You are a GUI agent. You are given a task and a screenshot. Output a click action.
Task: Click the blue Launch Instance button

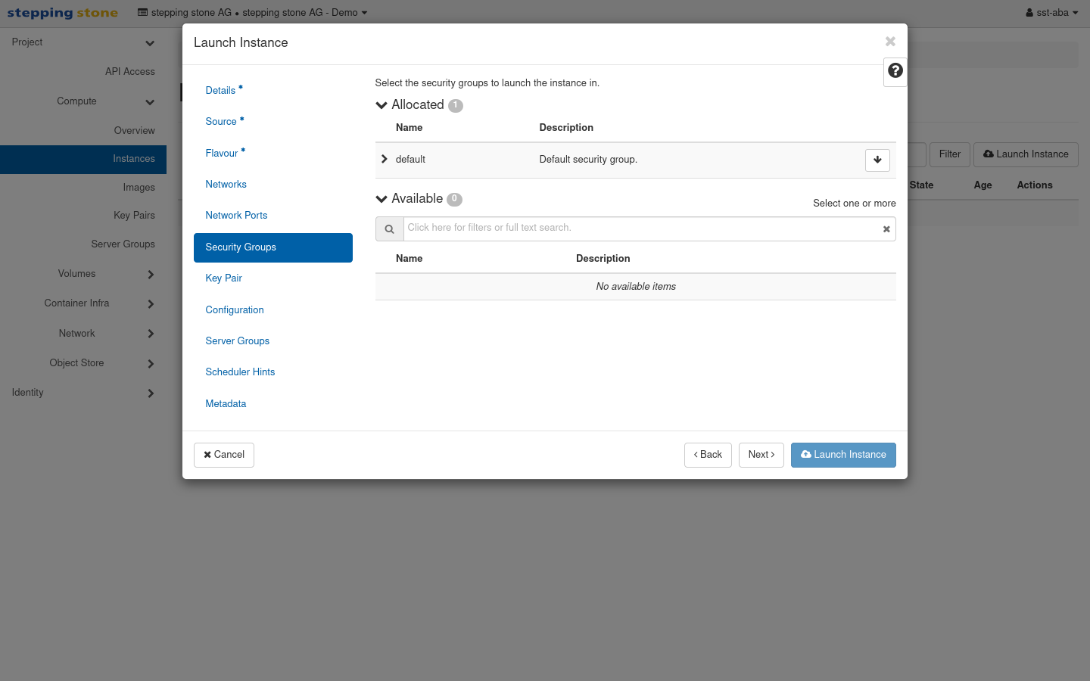[x=843, y=455]
